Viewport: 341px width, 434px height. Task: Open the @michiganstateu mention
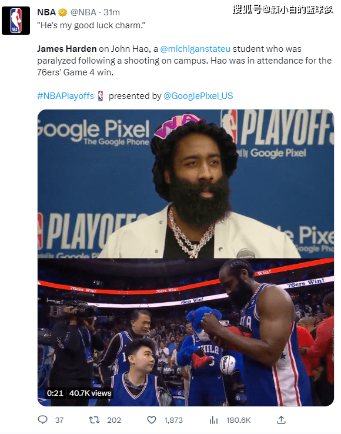click(x=195, y=49)
